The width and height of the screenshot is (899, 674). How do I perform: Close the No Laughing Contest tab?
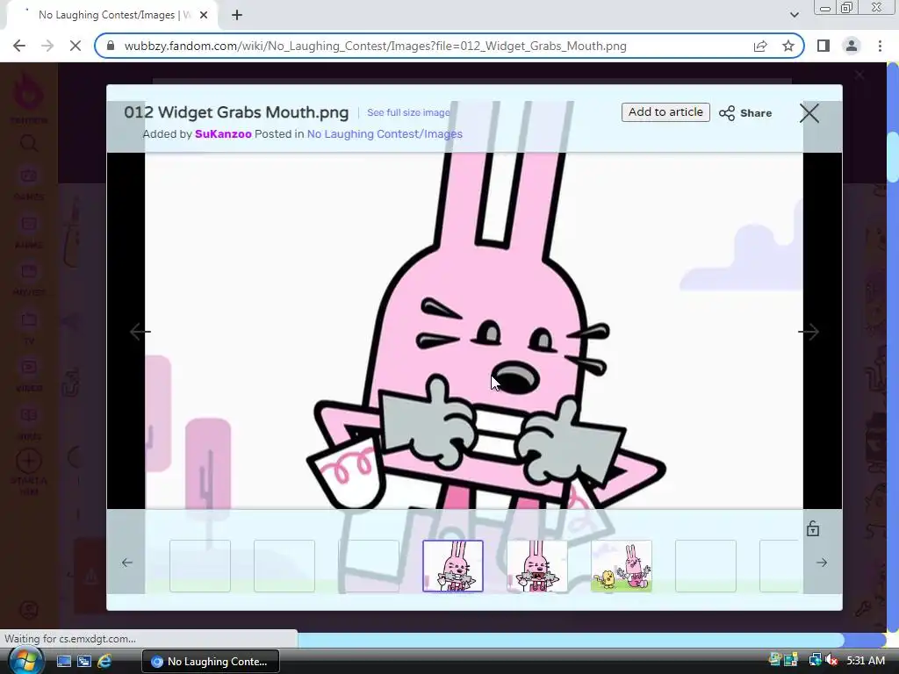coord(204,16)
